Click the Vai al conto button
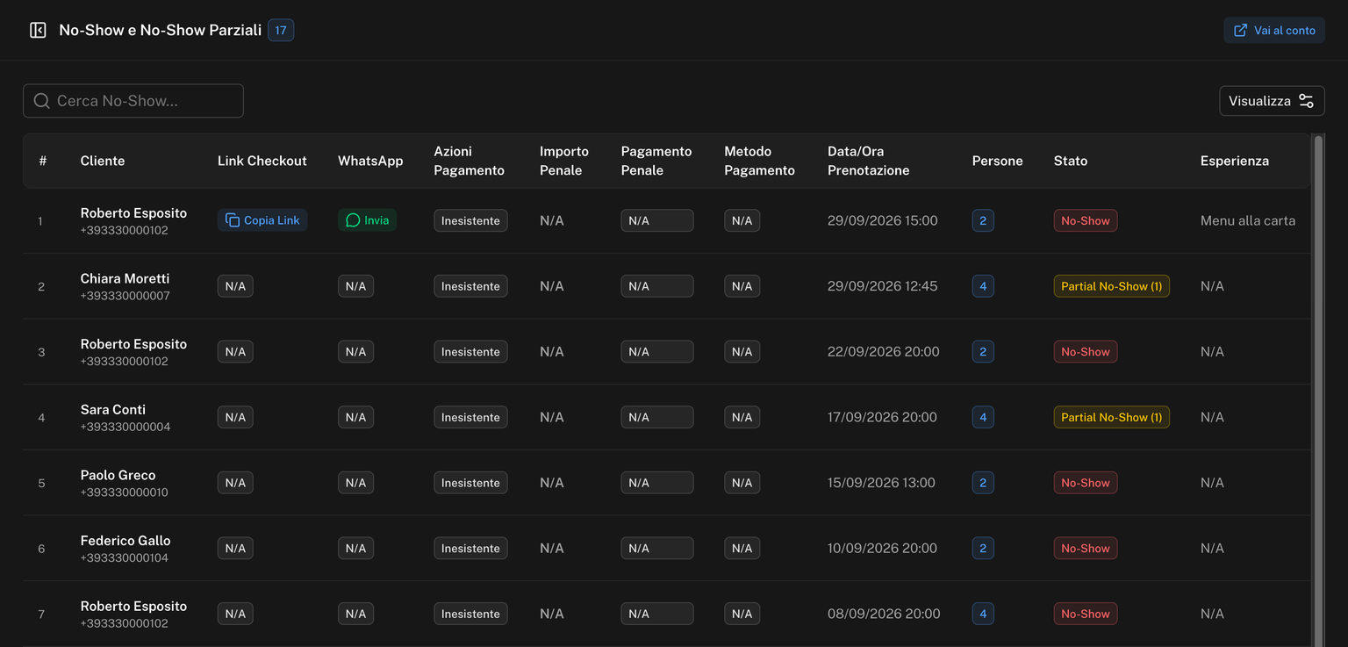Viewport: 1348px width, 647px height. 1274,31
